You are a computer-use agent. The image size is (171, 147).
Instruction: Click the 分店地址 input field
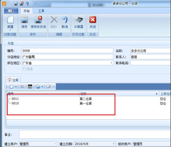pos(67,57)
